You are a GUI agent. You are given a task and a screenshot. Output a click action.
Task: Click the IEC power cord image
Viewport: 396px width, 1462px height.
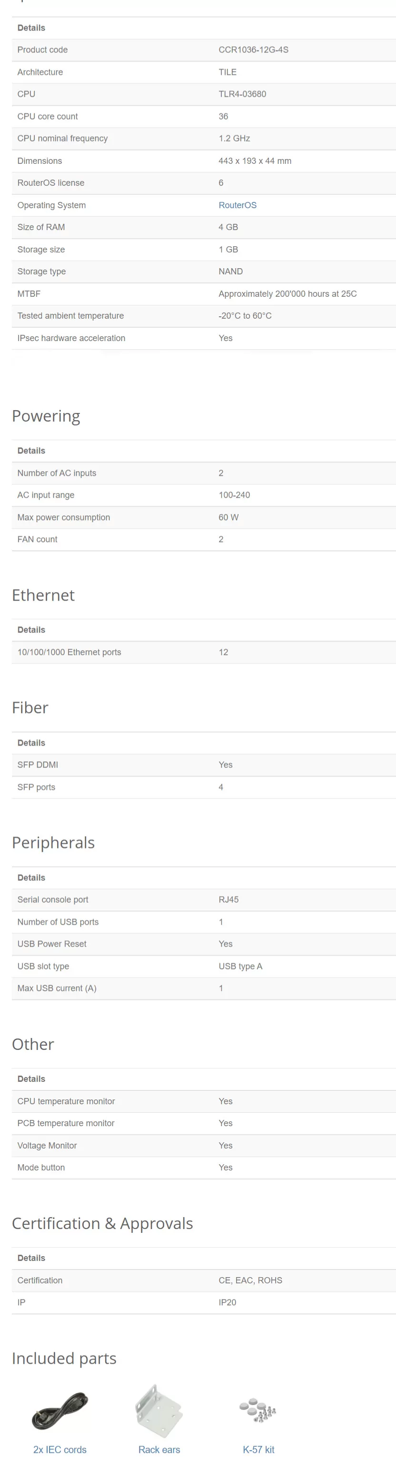pyautogui.click(x=60, y=1411)
